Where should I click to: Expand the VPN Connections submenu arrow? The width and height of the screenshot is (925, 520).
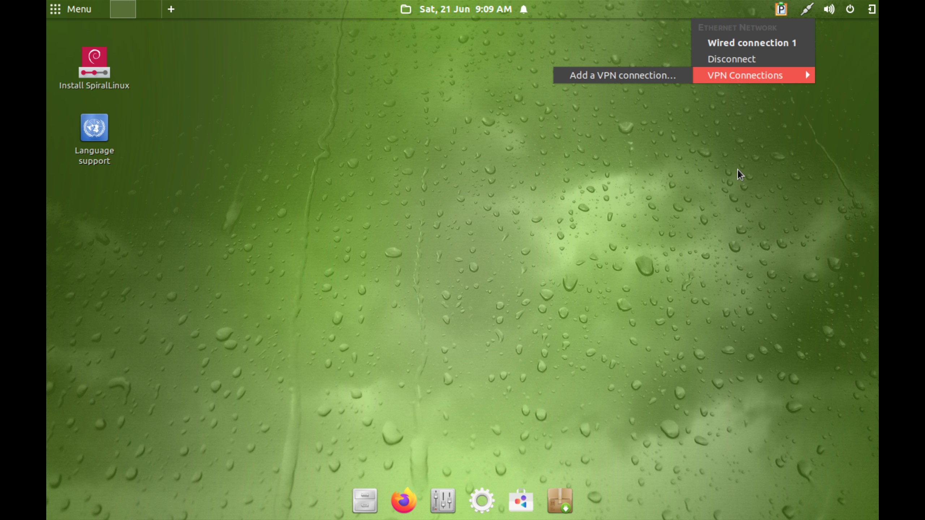pos(807,75)
